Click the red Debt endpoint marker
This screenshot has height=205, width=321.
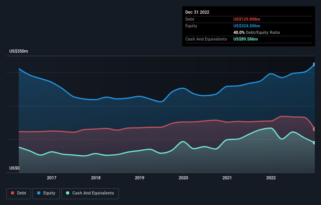314,129
